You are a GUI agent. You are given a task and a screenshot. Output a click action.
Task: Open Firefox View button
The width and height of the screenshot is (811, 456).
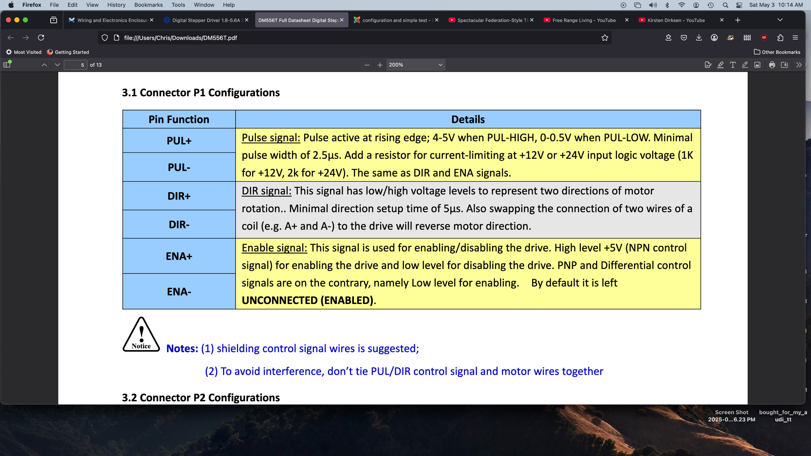pyautogui.click(x=53, y=20)
